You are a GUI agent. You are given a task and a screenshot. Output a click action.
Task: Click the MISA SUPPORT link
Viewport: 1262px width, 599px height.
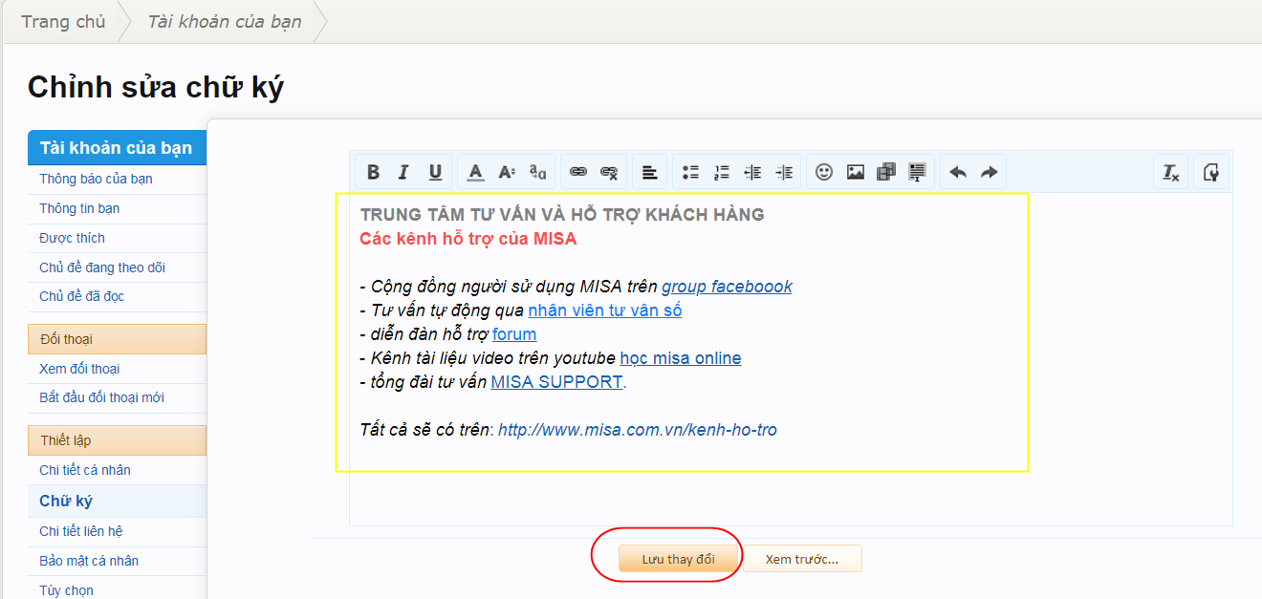click(x=556, y=382)
